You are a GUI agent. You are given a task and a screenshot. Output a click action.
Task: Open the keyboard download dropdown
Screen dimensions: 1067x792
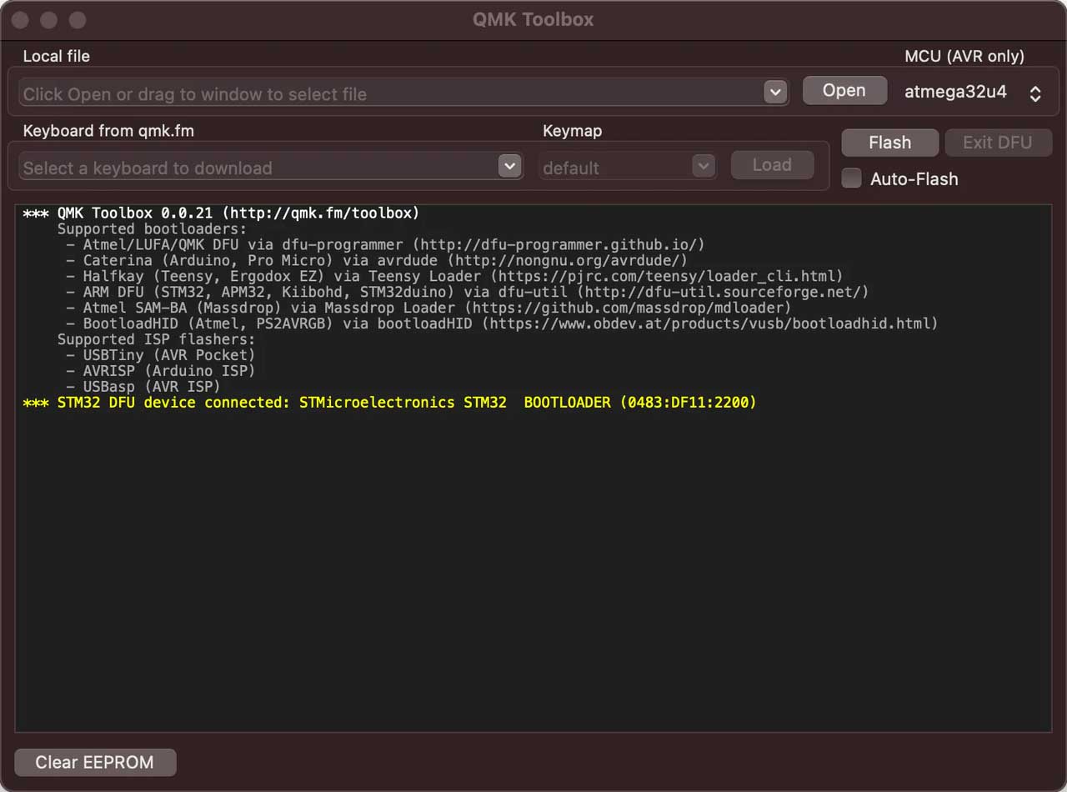coord(509,166)
